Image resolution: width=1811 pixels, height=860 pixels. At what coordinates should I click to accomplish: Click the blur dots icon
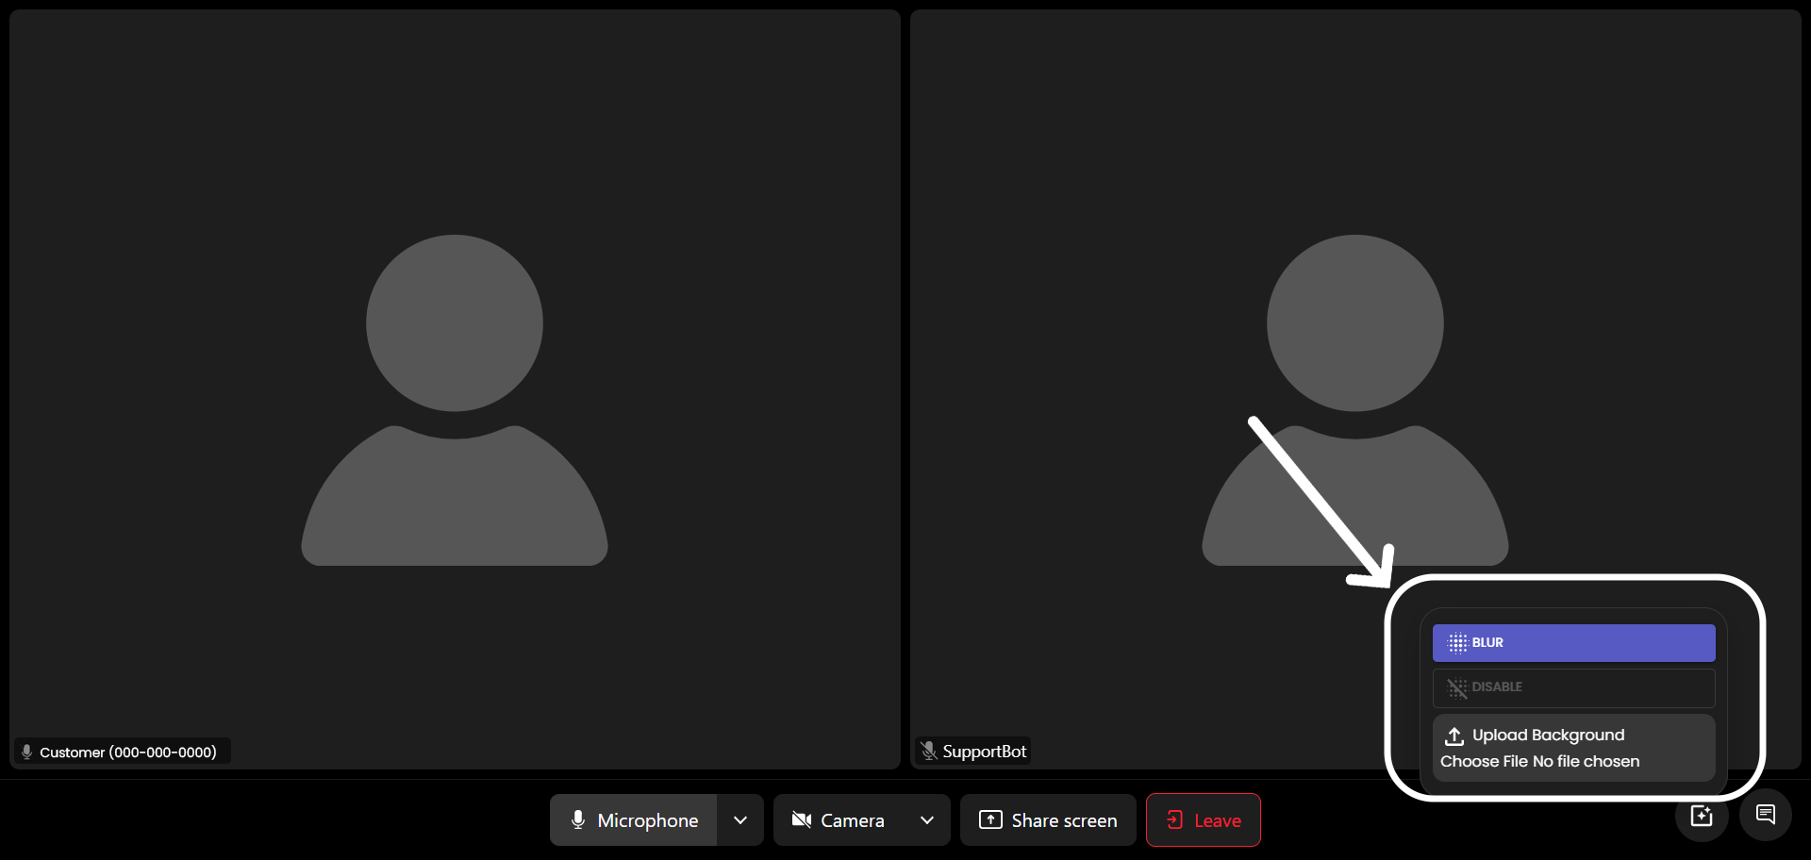pos(1457,643)
